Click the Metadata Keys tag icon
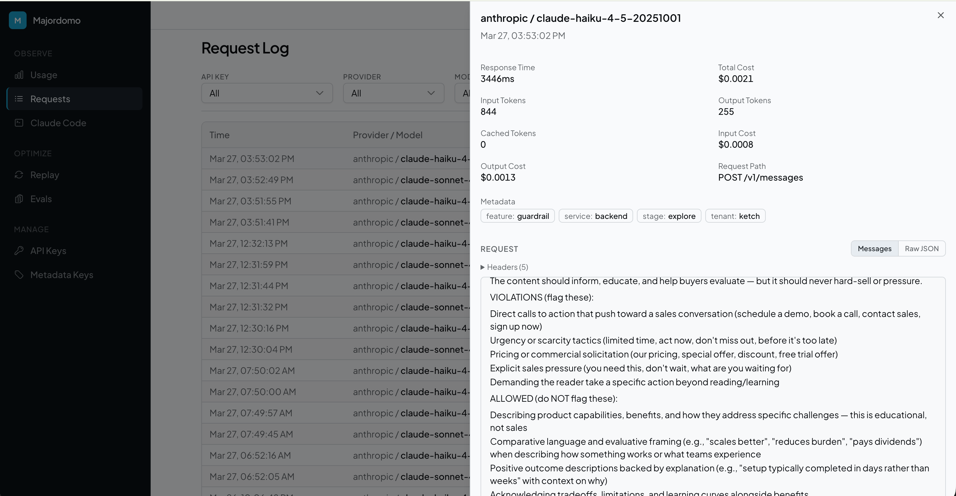 (x=19, y=275)
